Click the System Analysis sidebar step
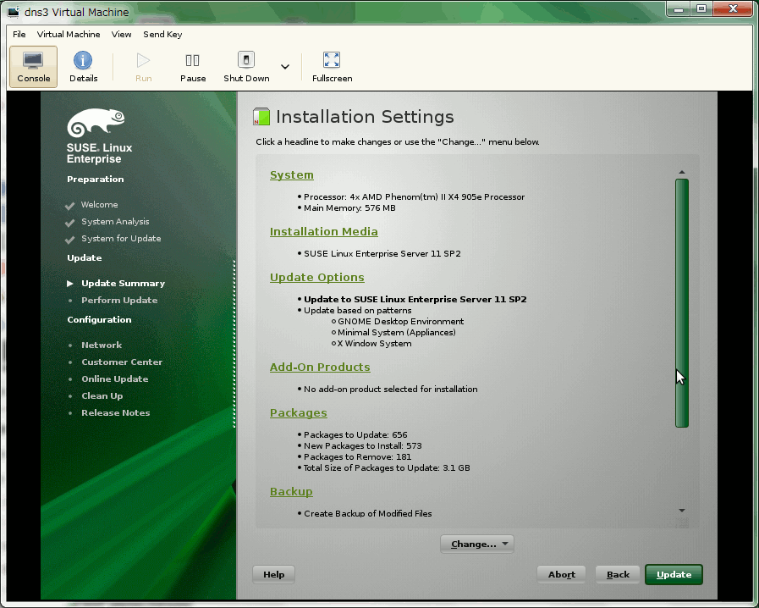Viewport: 759px width, 608px height. click(115, 221)
